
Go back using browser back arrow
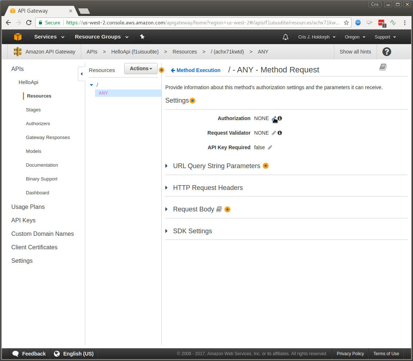click(8, 23)
